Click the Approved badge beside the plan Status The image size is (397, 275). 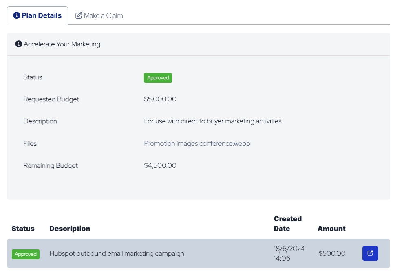158,78
